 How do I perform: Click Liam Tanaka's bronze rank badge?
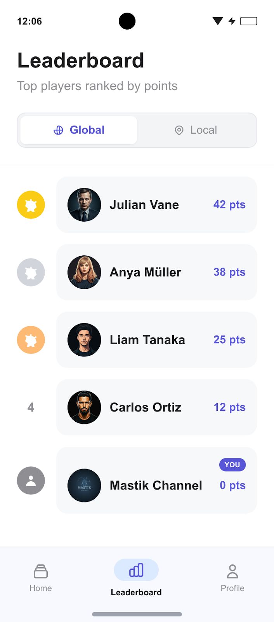[x=31, y=339]
